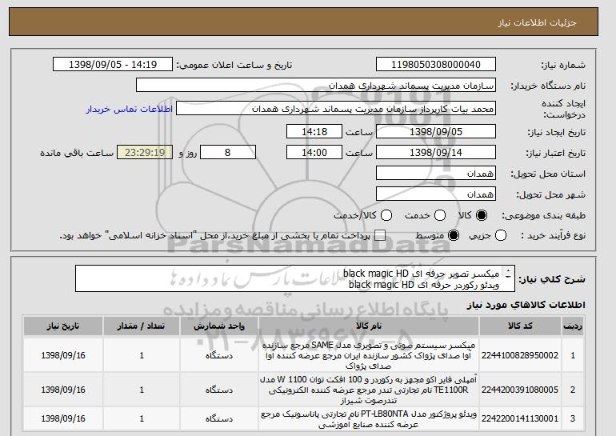The height and width of the screenshot is (436, 616).
Task: Click the نام کالا column header
Action: [369, 326]
